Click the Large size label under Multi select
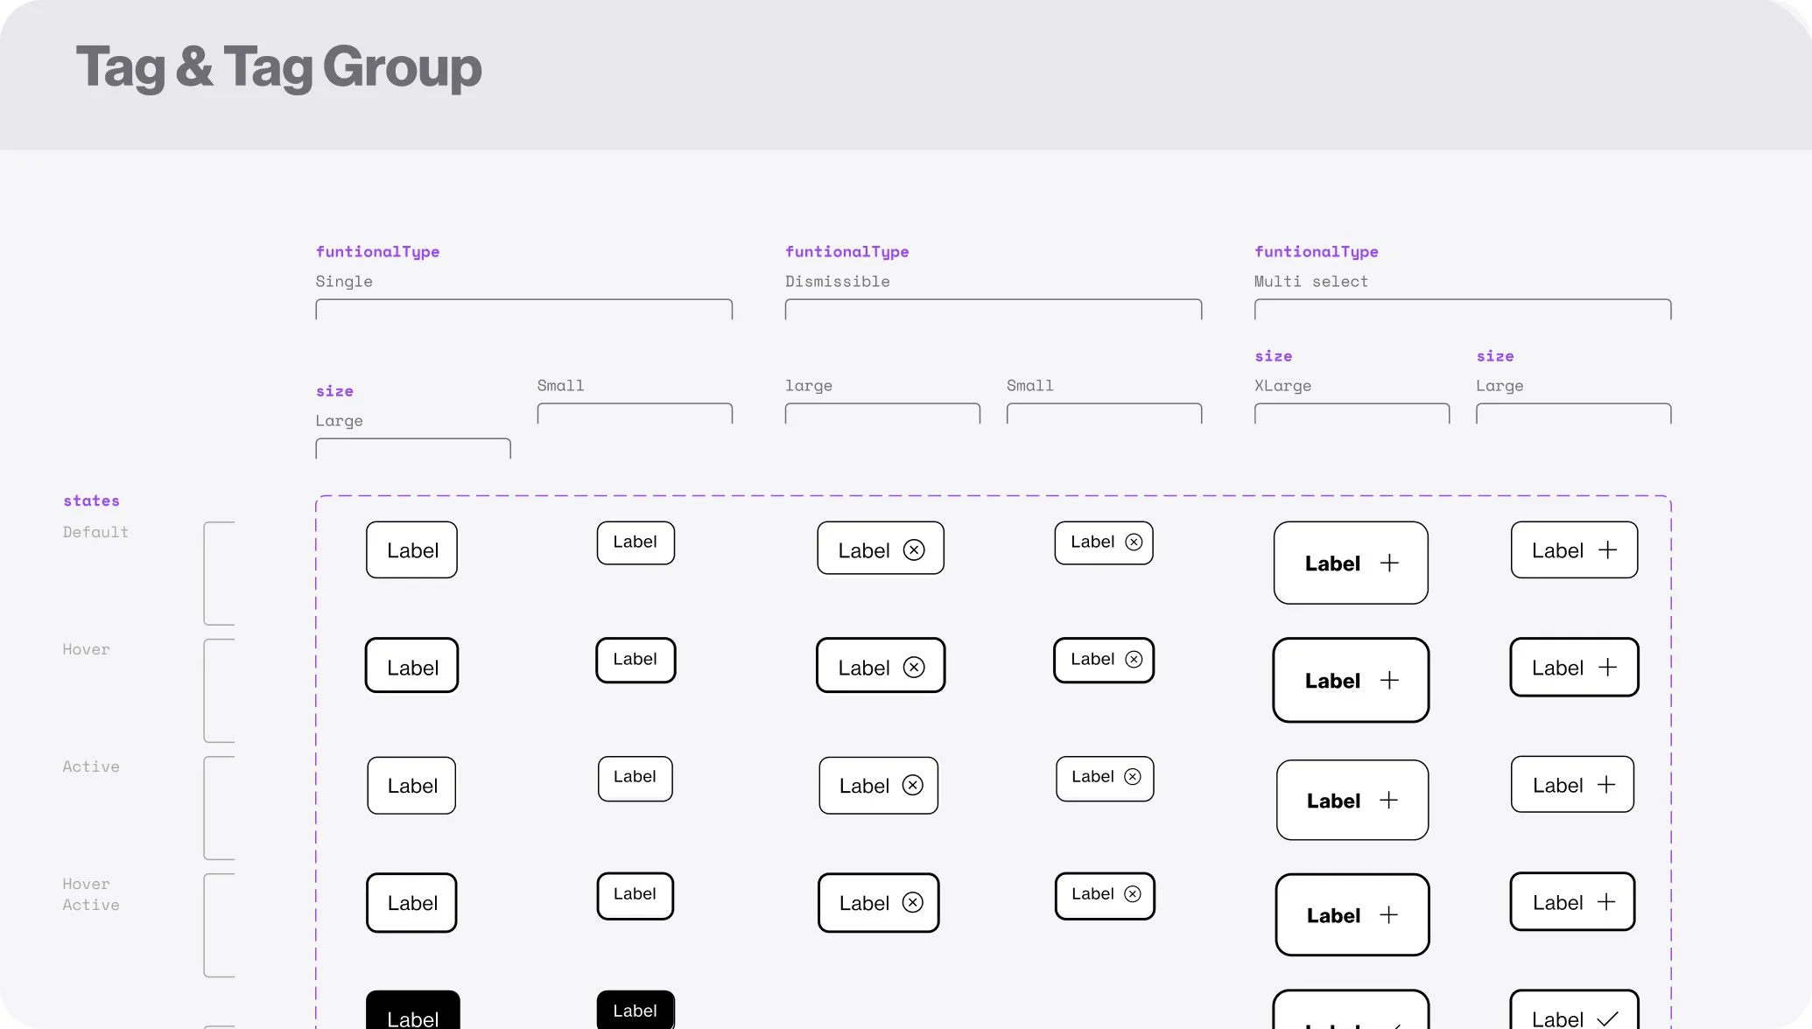This screenshot has width=1812, height=1029. coord(1499,386)
